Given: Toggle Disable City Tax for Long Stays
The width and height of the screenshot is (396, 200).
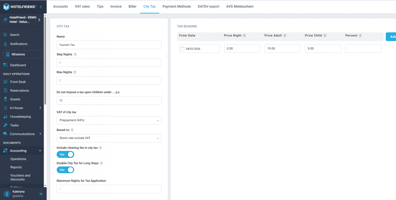Looking at the screenshot, I should (65, 170).
